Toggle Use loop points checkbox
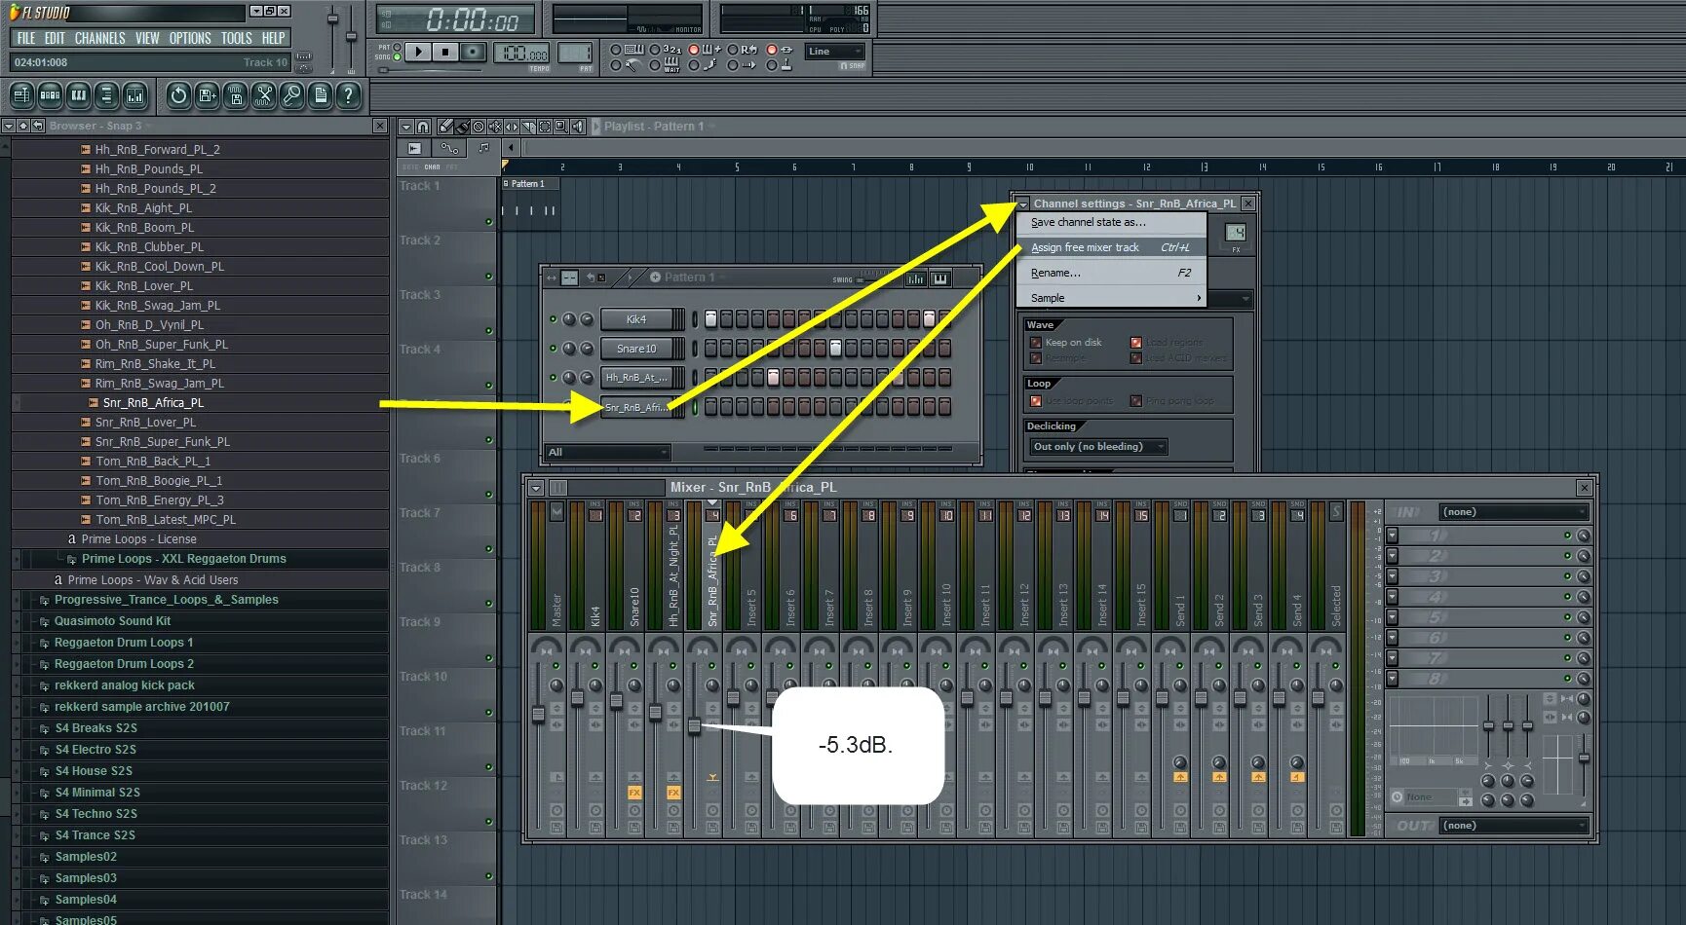 1036,401
